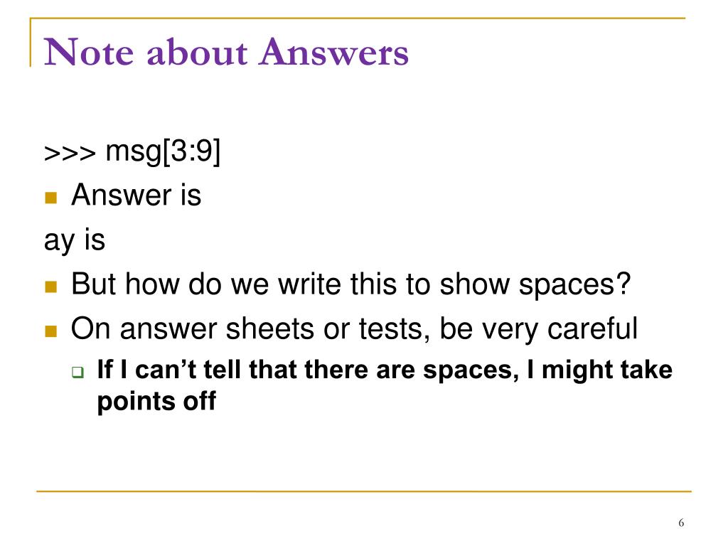This screenshot has width=728, height=546.
Task: Click the '>>> msg[3:9]' code line
Action: tap(132, 151)
